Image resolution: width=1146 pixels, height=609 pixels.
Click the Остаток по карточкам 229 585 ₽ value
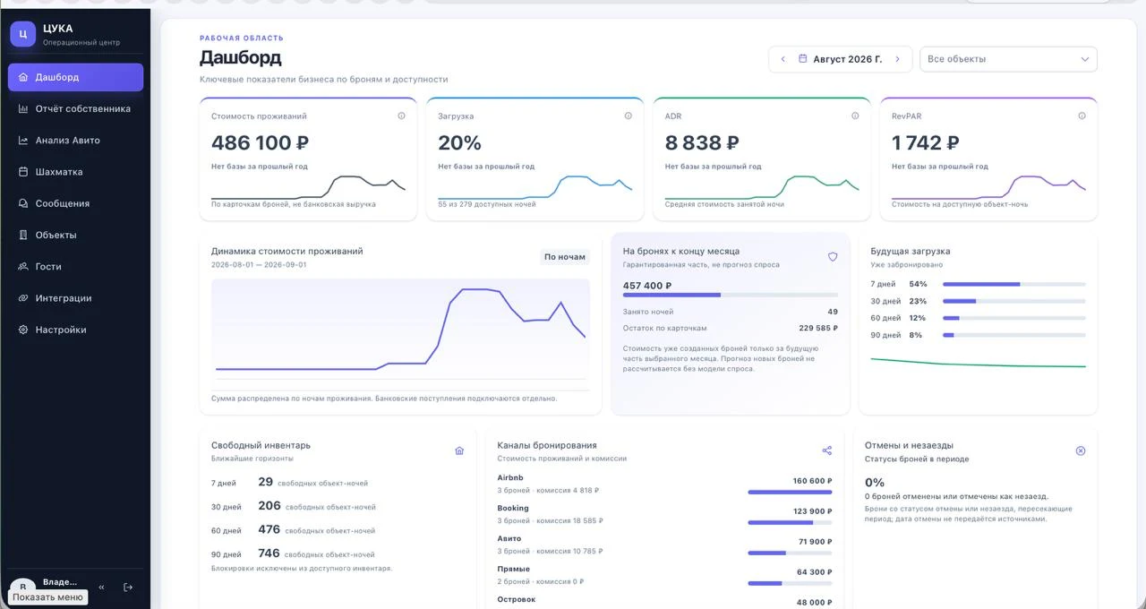[818, 328]
